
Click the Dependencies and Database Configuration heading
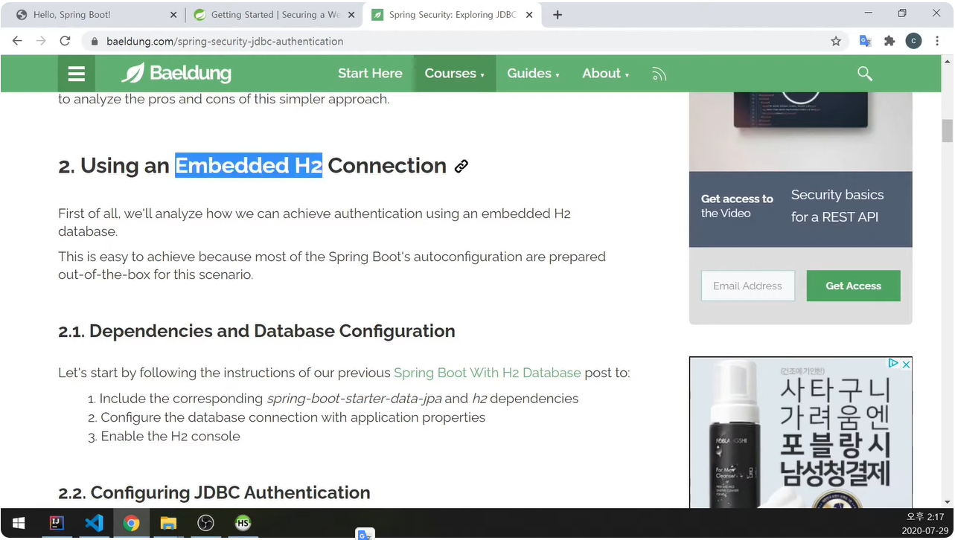pos(257,331)
